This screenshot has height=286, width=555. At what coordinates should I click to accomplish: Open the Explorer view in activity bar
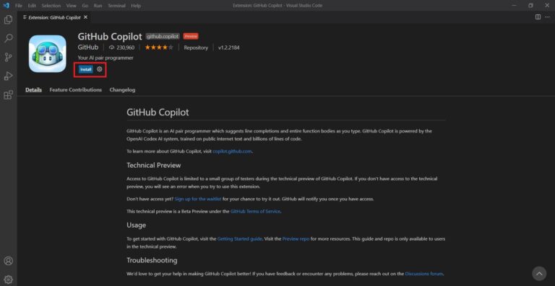point(8,19)
